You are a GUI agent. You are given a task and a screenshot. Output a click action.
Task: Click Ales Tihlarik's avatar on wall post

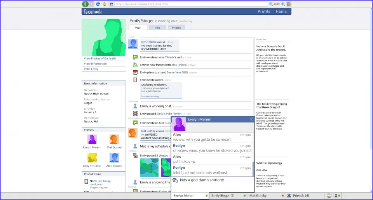pos(133,44)
